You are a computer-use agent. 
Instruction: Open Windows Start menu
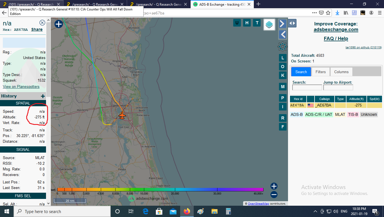click(6, 211)
